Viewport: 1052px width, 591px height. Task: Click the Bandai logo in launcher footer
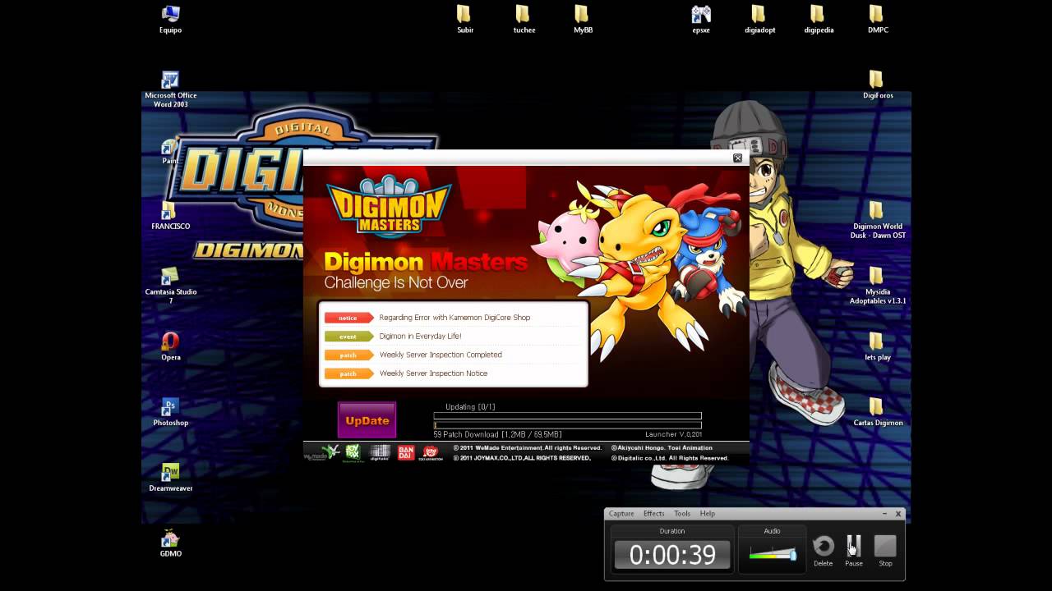click(x=406, y=452)
